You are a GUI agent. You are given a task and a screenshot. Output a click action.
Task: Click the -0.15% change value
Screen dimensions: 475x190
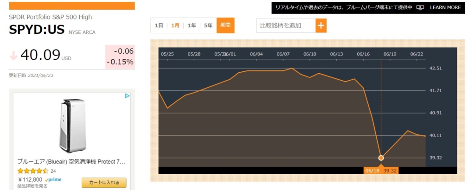coord(120,62)
